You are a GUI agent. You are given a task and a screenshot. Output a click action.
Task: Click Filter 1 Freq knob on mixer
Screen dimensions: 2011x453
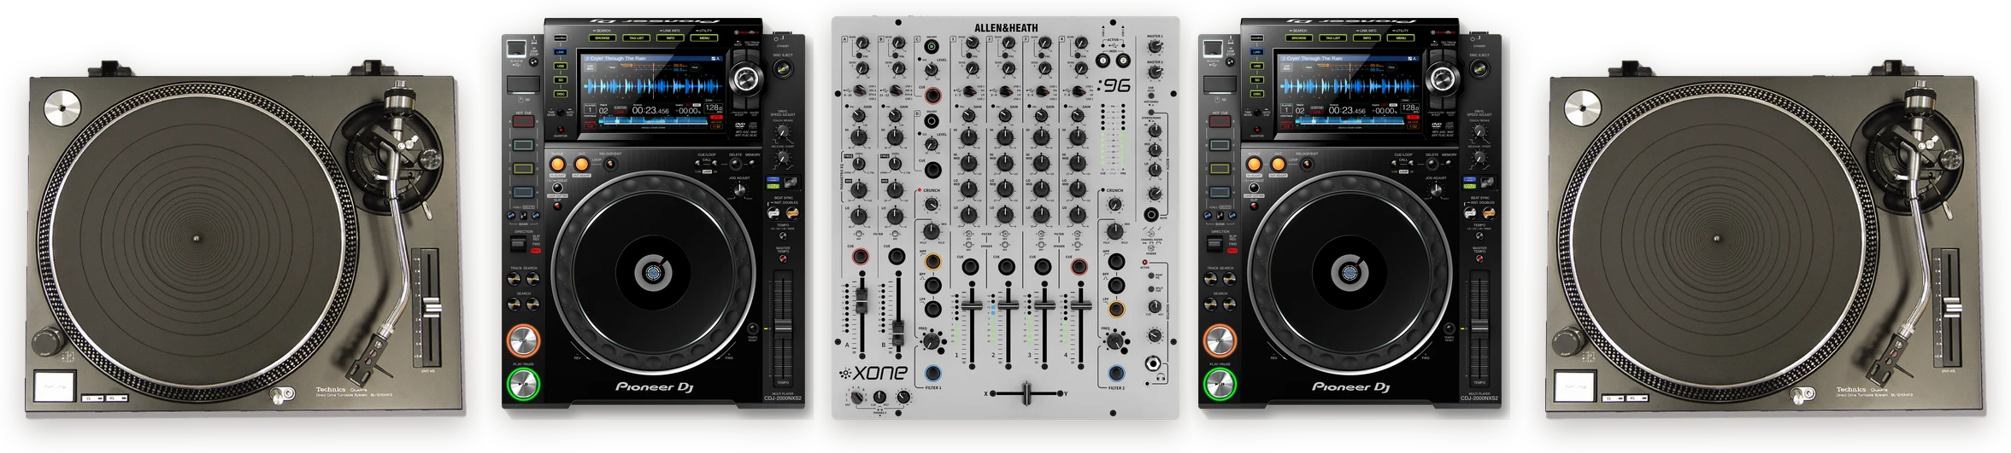pos(931,341)
